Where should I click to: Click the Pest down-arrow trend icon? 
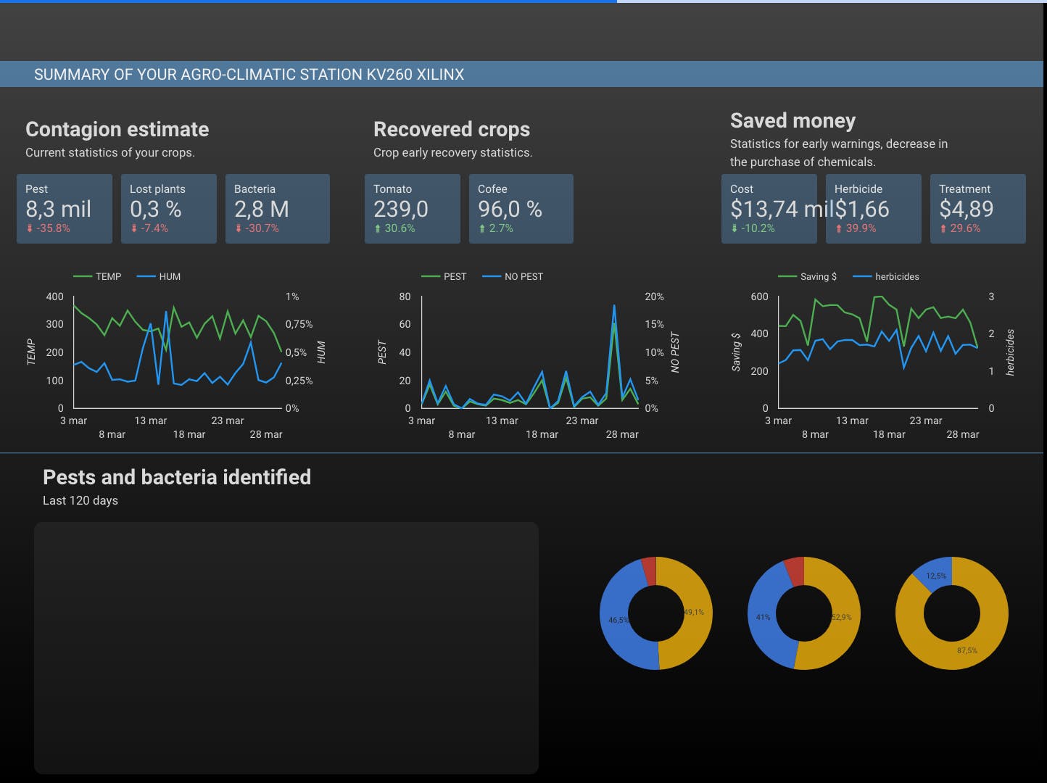30,228
